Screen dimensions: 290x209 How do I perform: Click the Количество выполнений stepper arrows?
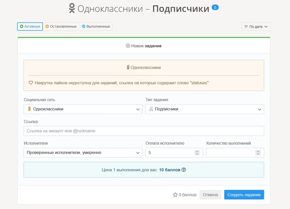click(258, 153)
